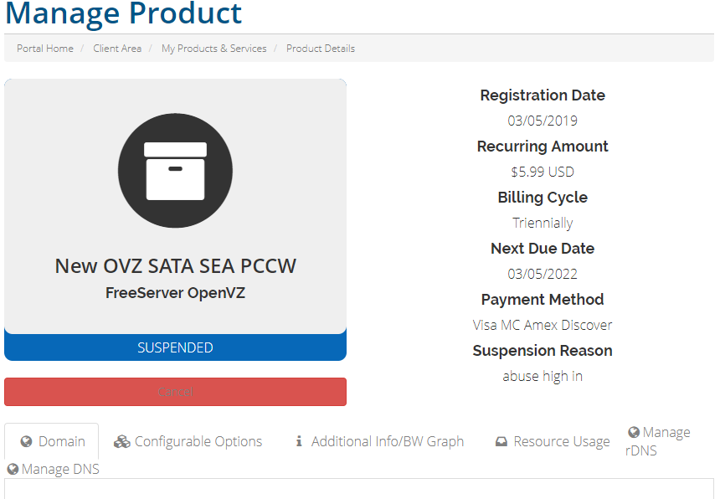Open the Configurable Options tab
Viewport: 720px width, 499px height.
[x=198, y=441]
